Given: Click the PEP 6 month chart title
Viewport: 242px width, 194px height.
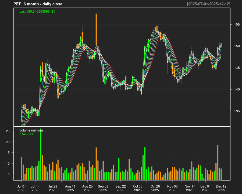Looking at the screenshot, I should pos(38,4).
